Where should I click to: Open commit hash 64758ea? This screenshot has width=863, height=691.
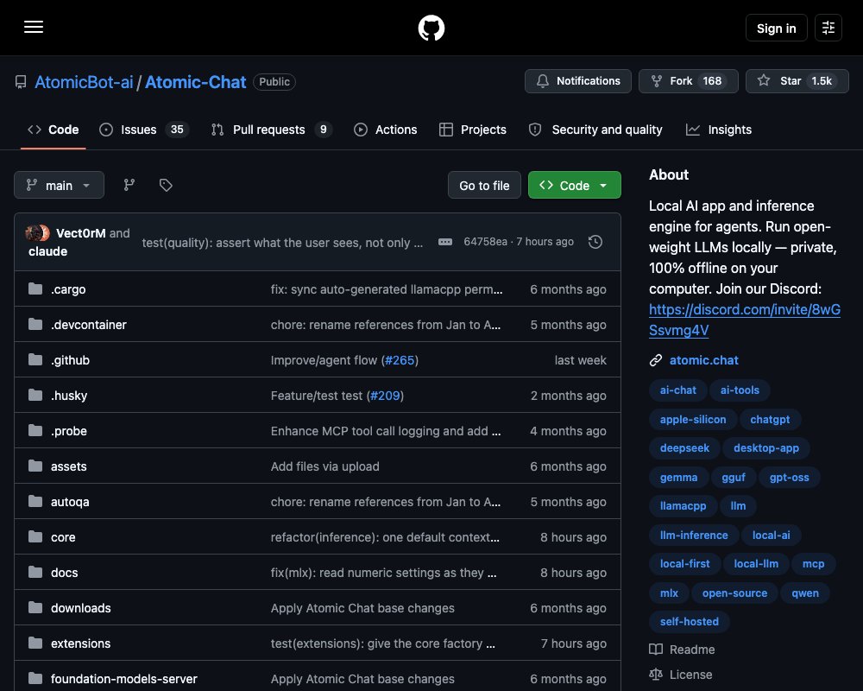click(485, 242)
